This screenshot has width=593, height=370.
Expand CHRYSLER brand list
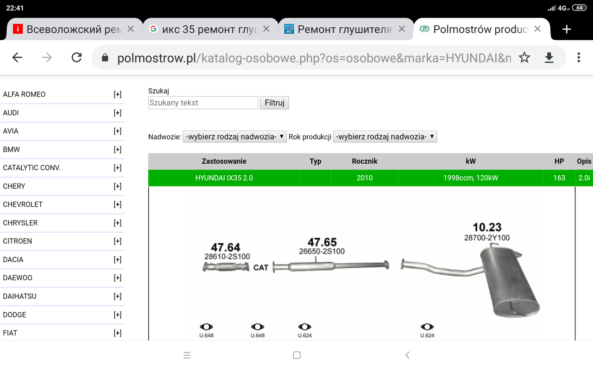[118, 223]
